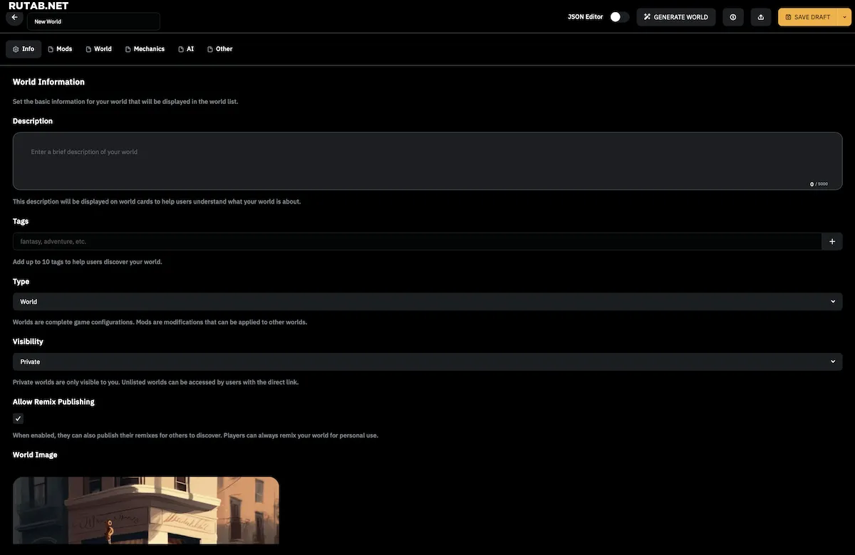Open the AI tab

186,49
